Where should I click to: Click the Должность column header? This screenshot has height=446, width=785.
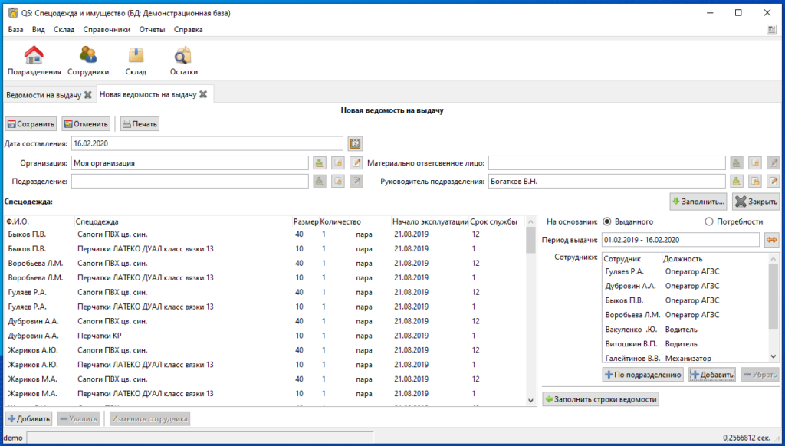(715, 259)
